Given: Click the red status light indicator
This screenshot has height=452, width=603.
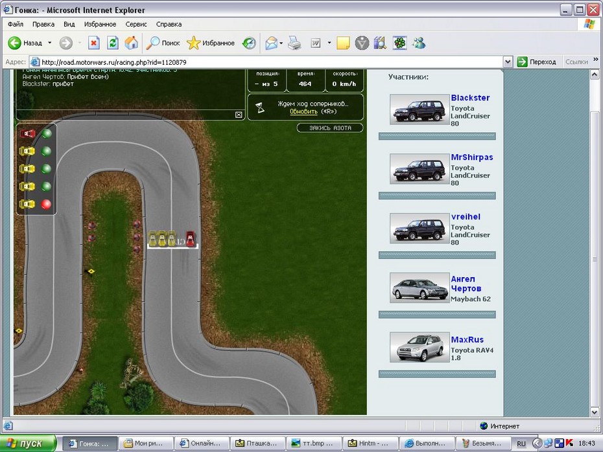Looking at the screenshot, I should point(46,204).
